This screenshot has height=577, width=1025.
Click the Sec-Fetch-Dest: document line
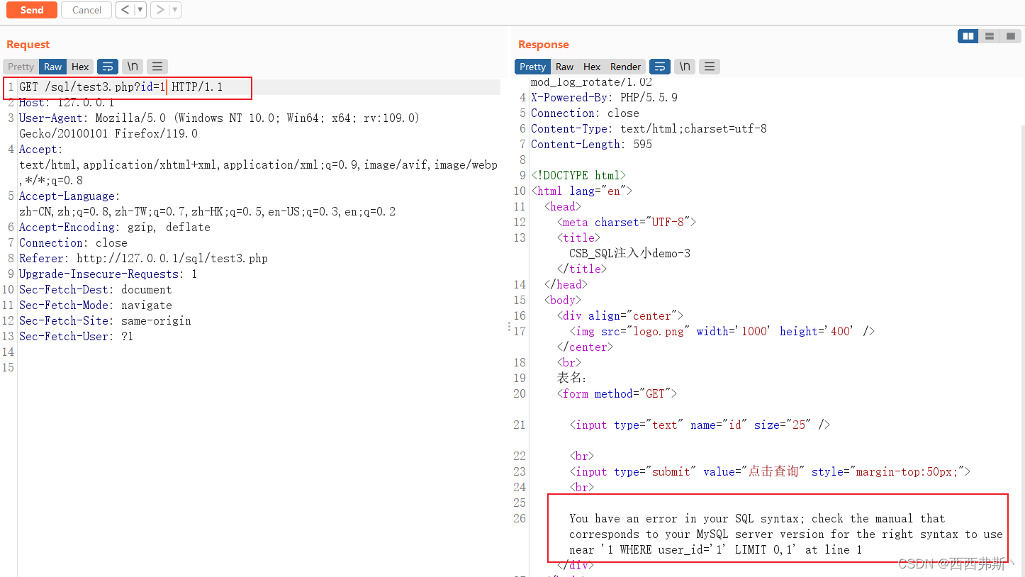(96, 290)
